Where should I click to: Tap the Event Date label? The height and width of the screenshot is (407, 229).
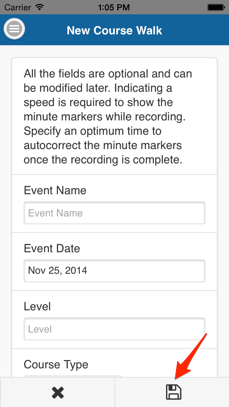coord(52,248)
